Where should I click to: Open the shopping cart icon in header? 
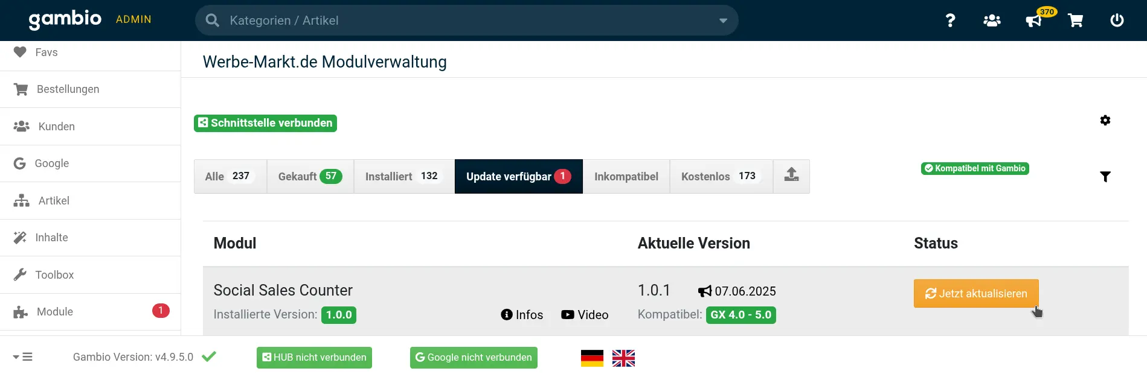[x=1076, y=21]
